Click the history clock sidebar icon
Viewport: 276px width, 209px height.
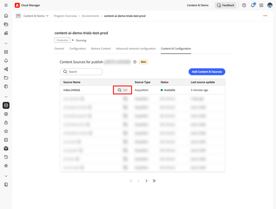pos(6,157)
